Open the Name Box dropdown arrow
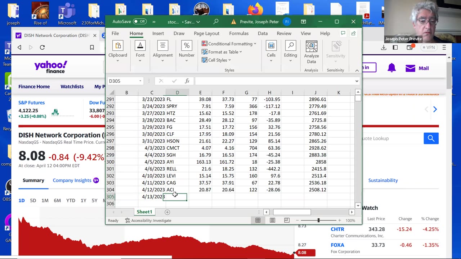Image resolution: width=461 pixels, height=259 pixels. click(140, 81)
